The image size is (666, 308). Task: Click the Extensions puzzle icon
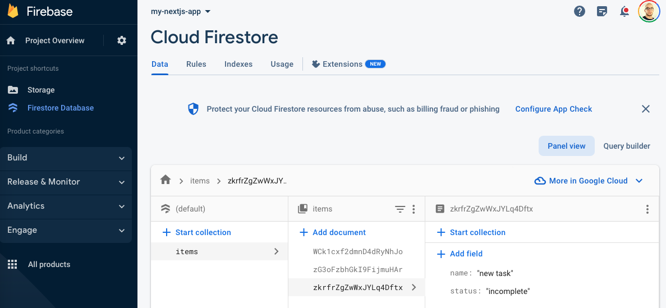point(315,64)
